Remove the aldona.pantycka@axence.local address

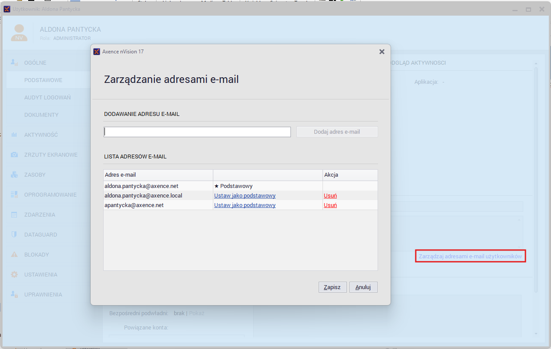tap(330, 196)
